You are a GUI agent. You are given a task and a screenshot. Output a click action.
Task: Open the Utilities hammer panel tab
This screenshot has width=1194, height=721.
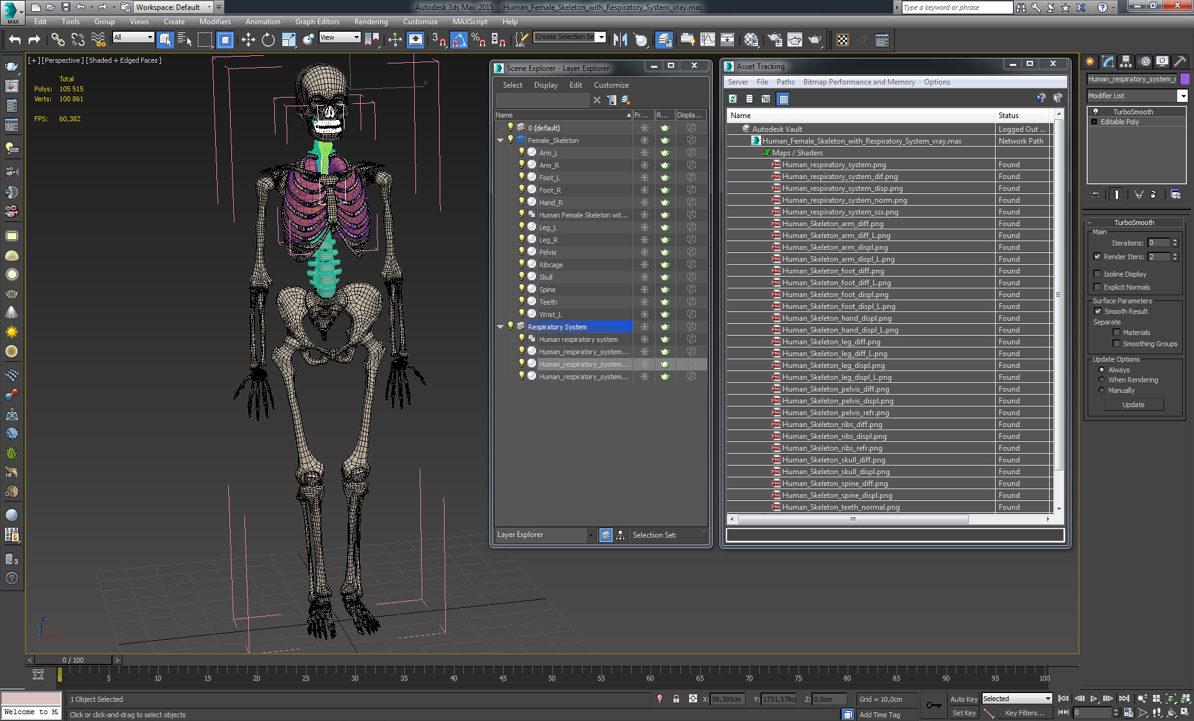point(1180,61)
